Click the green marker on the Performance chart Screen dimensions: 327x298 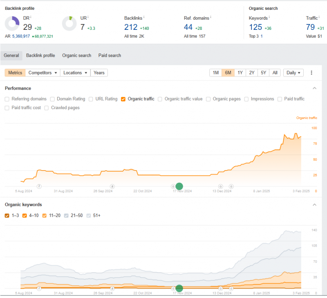point(179,186)
